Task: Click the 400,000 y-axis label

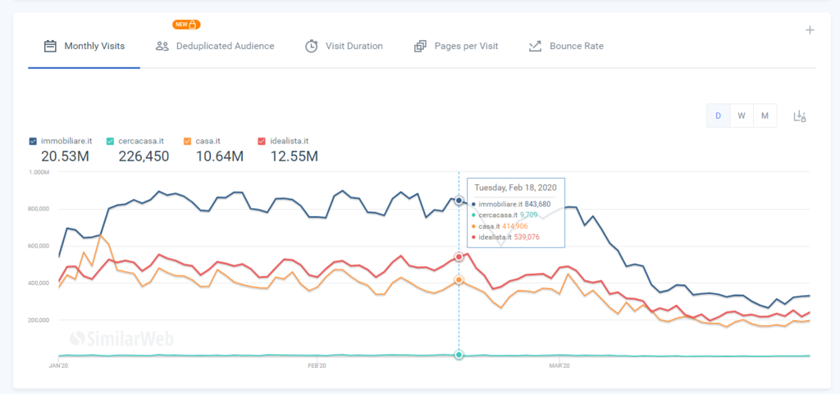Action: click(x=40, y=283)
